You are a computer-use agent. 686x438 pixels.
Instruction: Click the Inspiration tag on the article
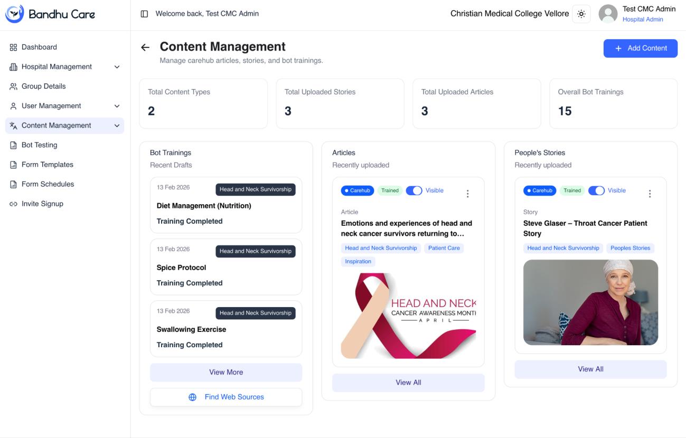358,262
